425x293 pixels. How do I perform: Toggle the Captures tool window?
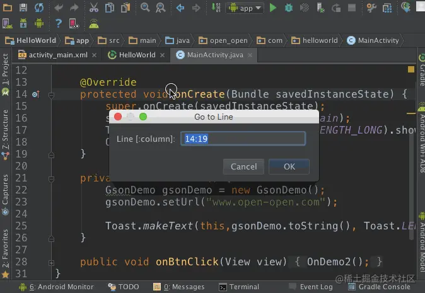[x=5, y=195]
